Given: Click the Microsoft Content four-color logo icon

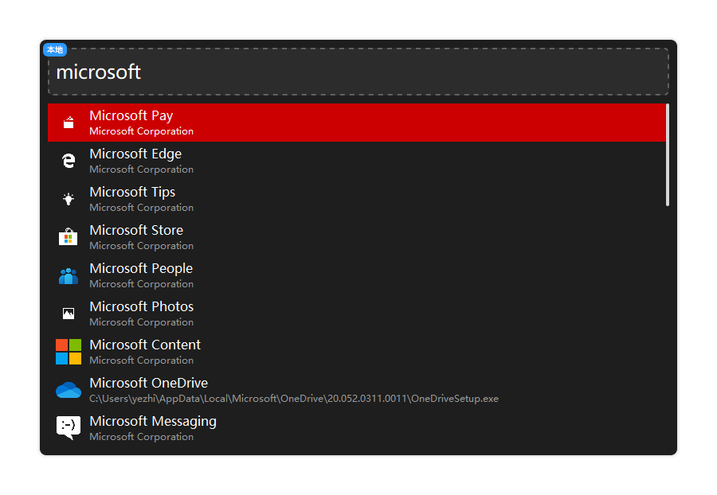Looking at the screenshot, I should [69, 352].
